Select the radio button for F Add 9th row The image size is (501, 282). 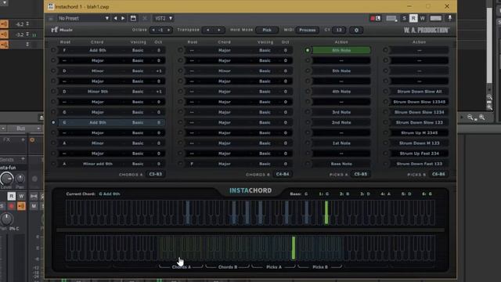[53, 50]
